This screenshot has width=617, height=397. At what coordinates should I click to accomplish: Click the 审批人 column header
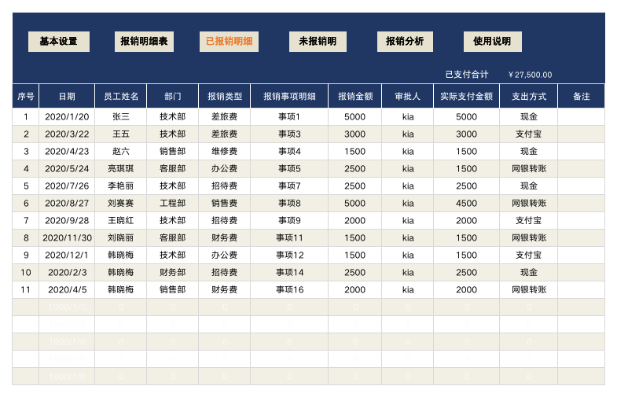pyautogui.click(x=408, y=96)
